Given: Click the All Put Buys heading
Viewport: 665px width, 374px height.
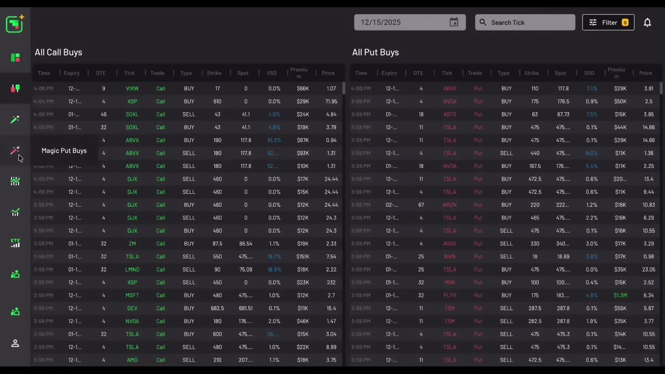Looking at the screenshot, I should click(376, 52).
